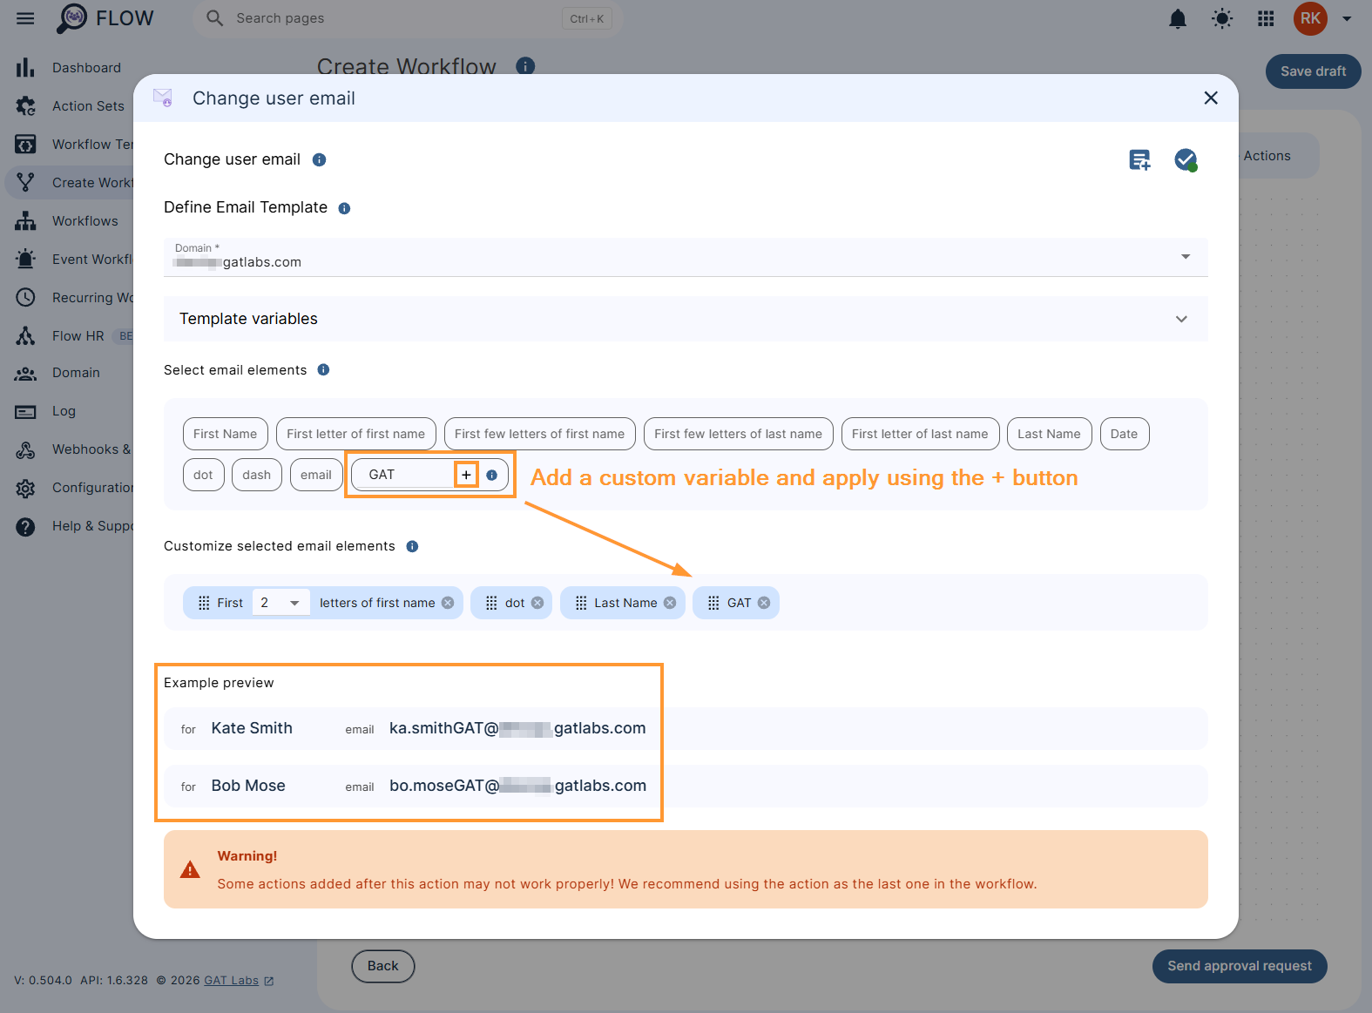Click the Back button

point(382,966)
